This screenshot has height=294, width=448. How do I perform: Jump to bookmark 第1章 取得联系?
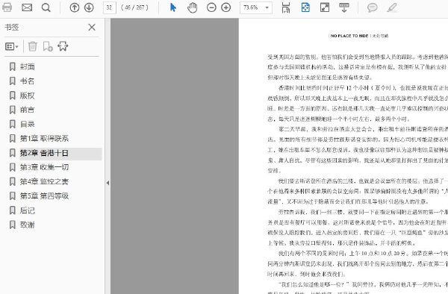pyautogui.click(x=44, y=139)
